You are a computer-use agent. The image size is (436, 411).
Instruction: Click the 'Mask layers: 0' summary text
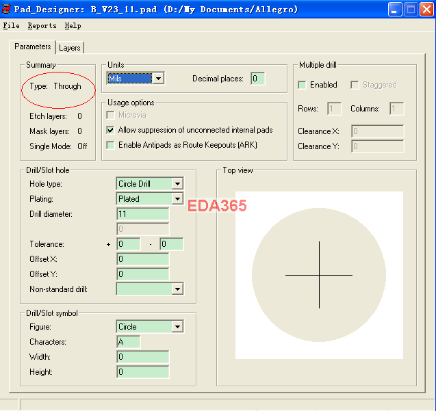55,131
